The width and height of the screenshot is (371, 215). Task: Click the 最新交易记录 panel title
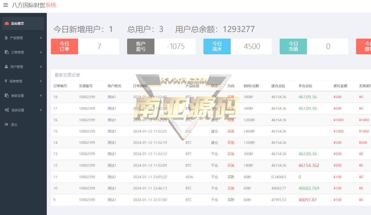coord(67,75)
